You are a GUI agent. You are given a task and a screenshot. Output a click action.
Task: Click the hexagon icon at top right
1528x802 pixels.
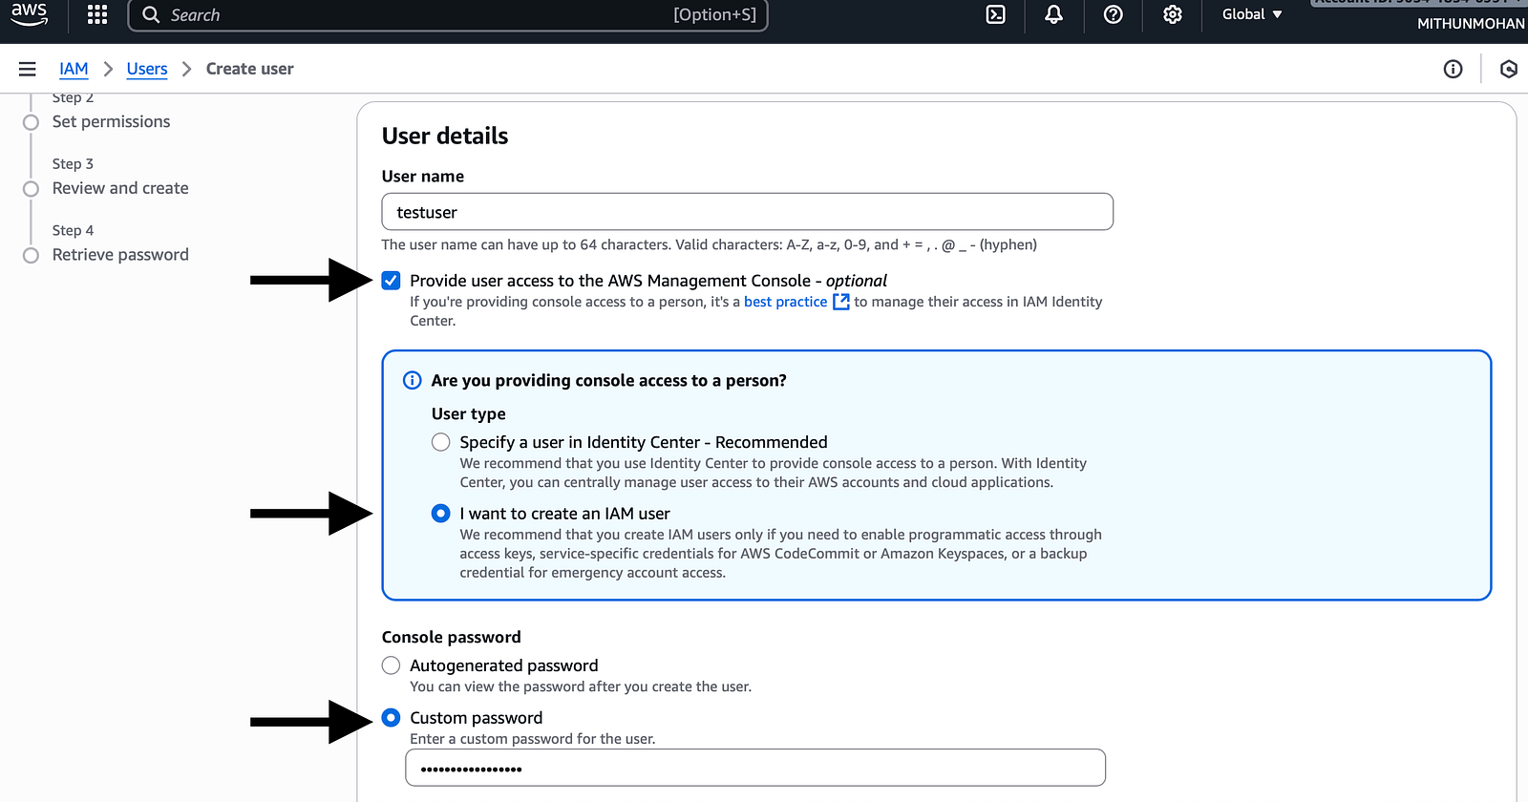(1509, 69)
